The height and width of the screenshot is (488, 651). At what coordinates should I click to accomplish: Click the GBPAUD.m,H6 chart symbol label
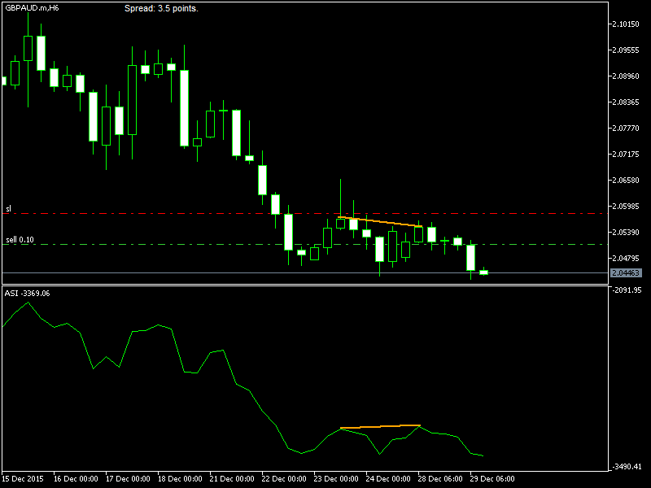click(x=32, y=7)
